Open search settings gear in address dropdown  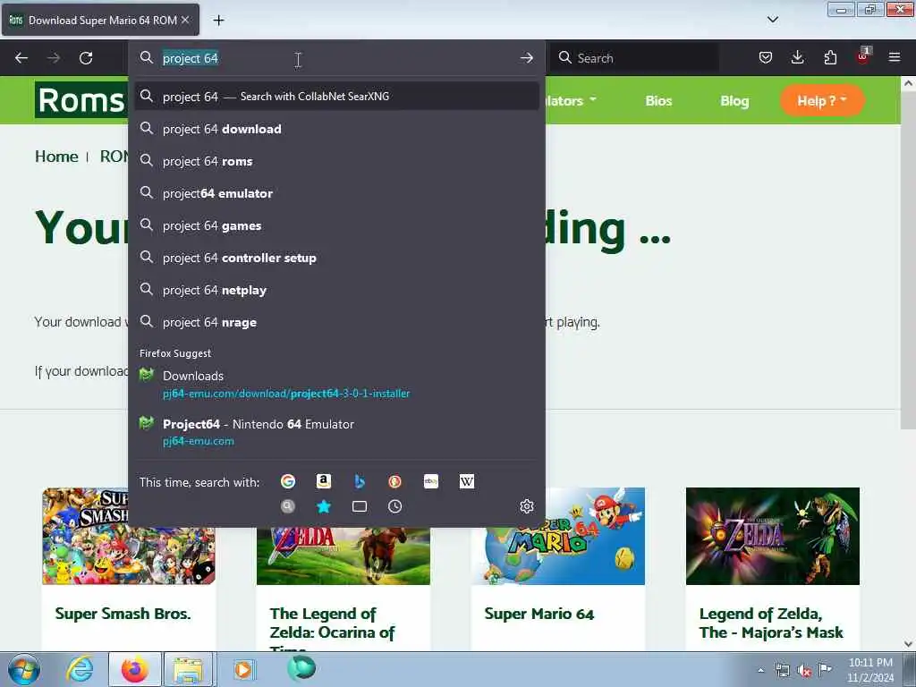coord(526,506)
